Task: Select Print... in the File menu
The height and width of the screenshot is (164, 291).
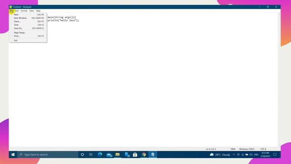Action: (x=28, y=36)
